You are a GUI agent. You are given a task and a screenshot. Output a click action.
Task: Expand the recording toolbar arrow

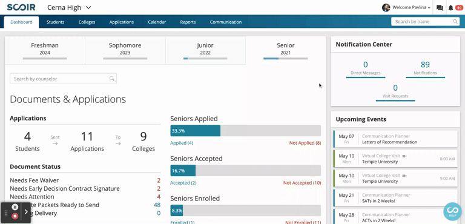[26, 212]
